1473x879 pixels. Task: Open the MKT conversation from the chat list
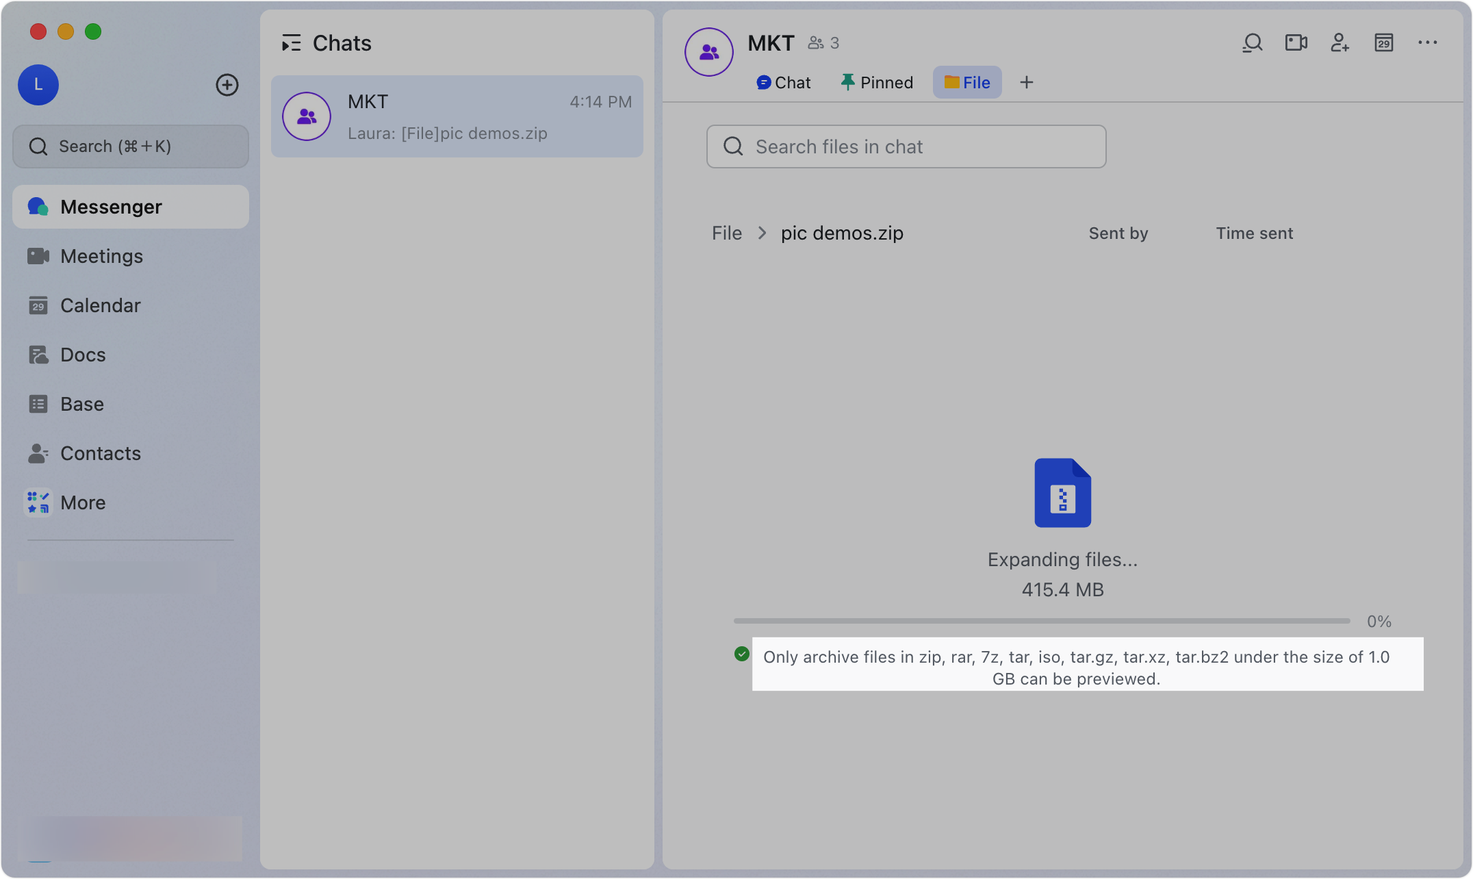pos(457,116)
